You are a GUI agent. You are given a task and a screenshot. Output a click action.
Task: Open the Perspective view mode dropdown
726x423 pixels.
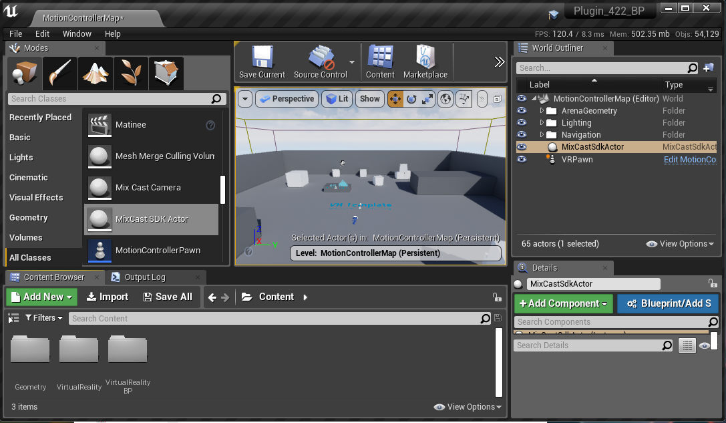[287, 99]
